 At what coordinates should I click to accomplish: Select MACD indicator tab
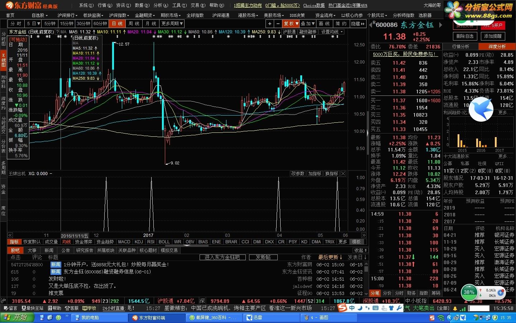click(124, 242)
